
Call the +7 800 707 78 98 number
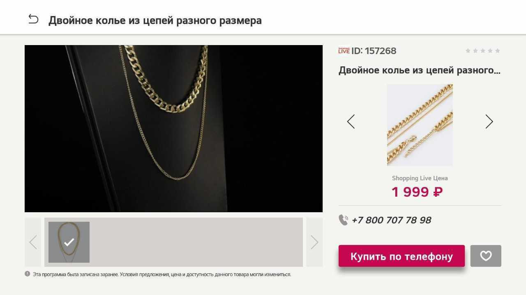pyautogui.click(x=391, y=220)
